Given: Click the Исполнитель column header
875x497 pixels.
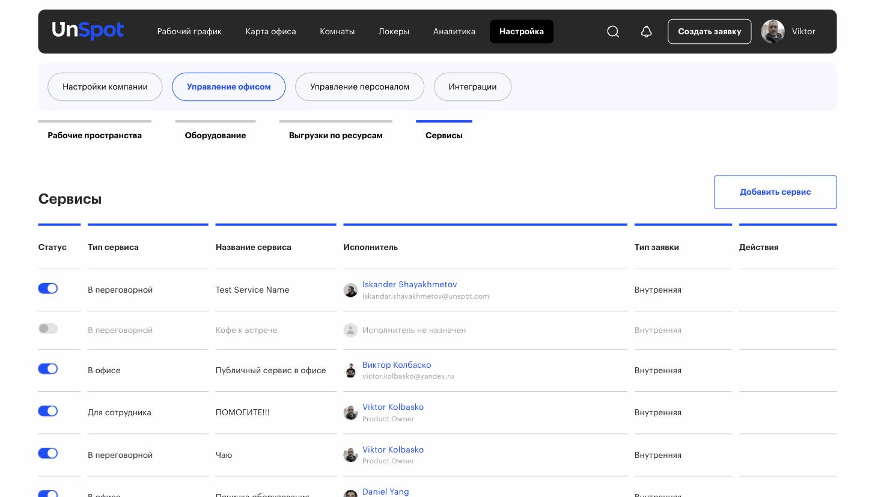Looking at the screenshot, I should click(x=370, y=247).
